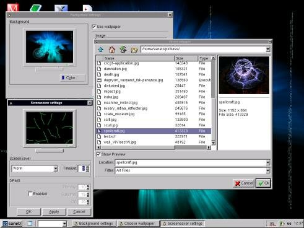Open the green desktop icon
The image size is (304, 228).
pyautogui.click(x=35, y=8)
